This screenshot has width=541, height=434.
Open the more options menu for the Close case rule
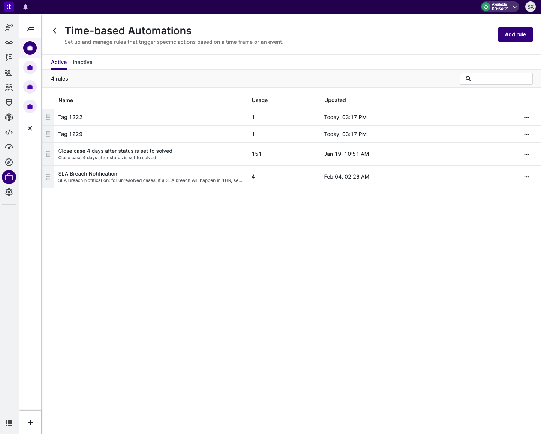pos(527,154)
